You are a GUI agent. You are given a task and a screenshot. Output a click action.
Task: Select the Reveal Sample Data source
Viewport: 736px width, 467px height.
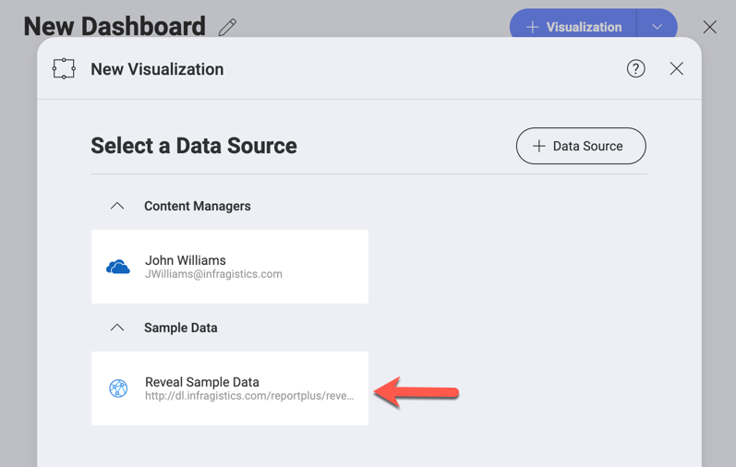230,389
